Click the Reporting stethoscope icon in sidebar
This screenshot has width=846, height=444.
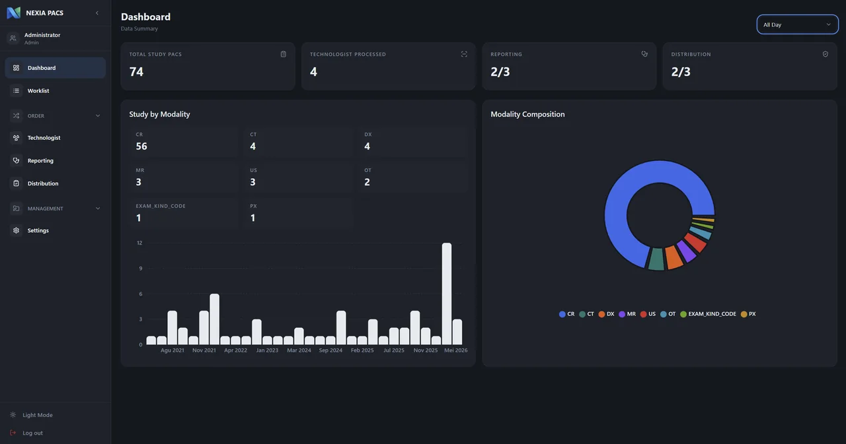[x=16, y=160]
